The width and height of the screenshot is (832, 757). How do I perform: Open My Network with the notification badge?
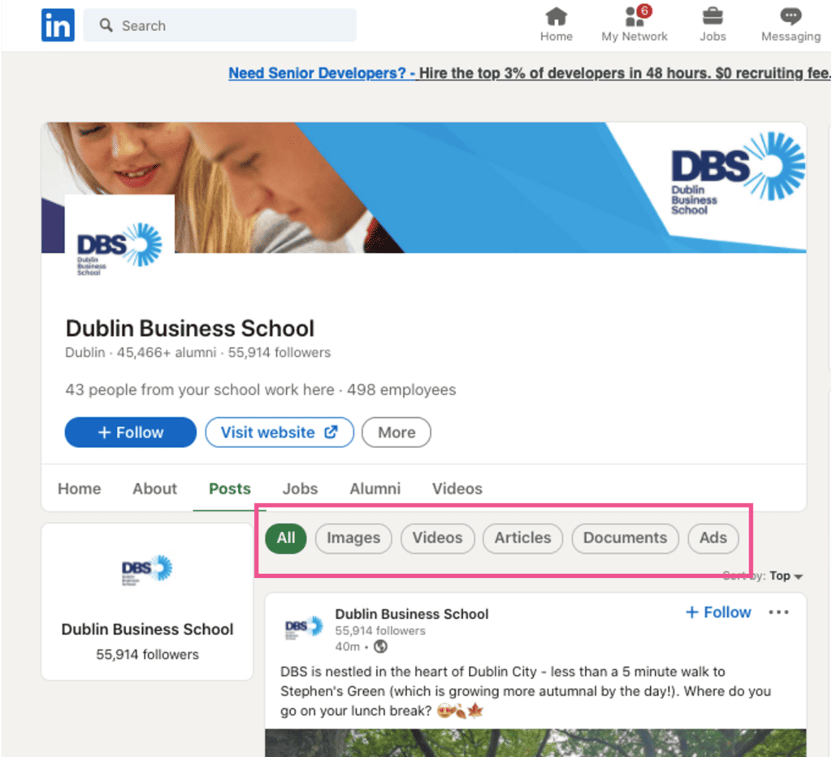click(x=634, y=24)
